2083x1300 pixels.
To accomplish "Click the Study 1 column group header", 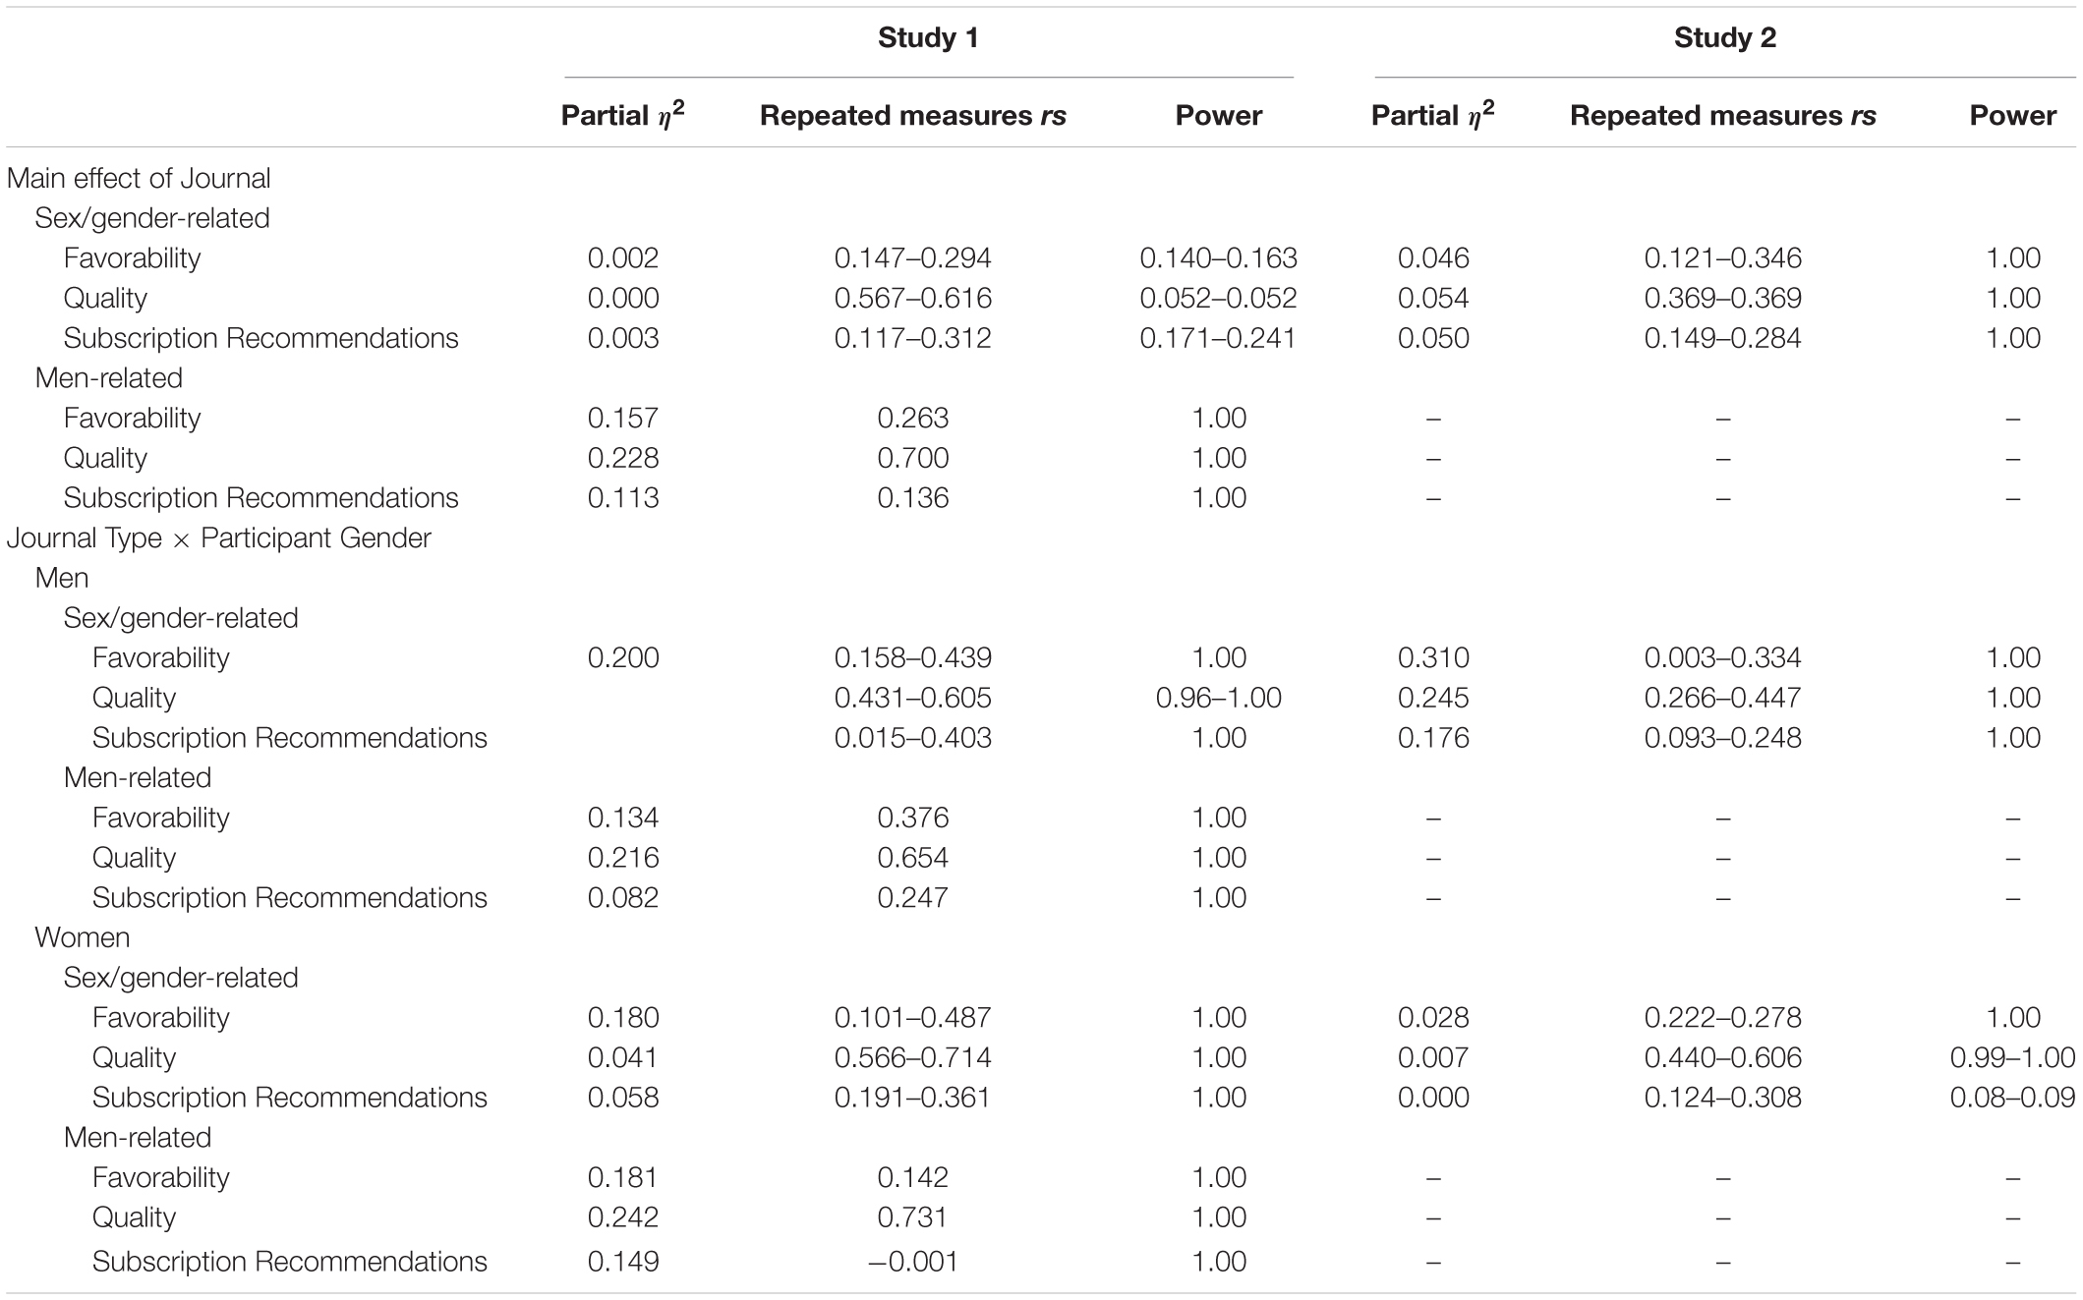I will (927, 38).
